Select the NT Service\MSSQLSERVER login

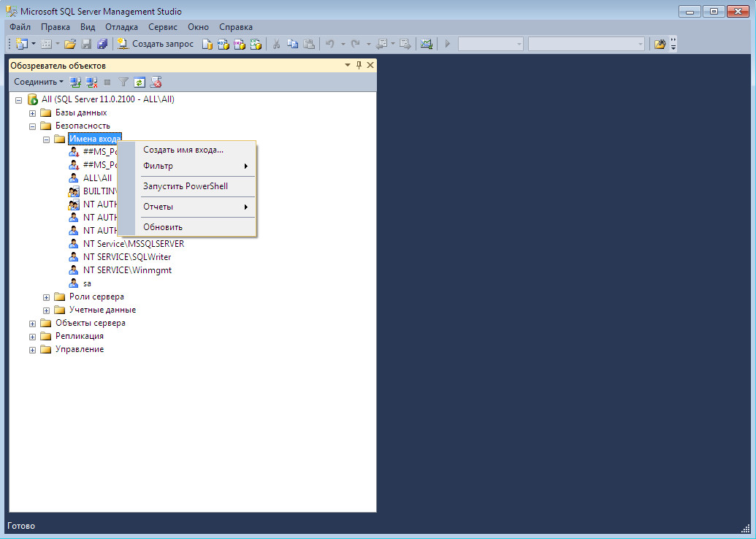134,244
